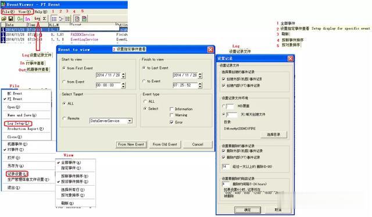372x217 pixels.
Task: Click the pink In PT events icon
Action: point(28,19)
